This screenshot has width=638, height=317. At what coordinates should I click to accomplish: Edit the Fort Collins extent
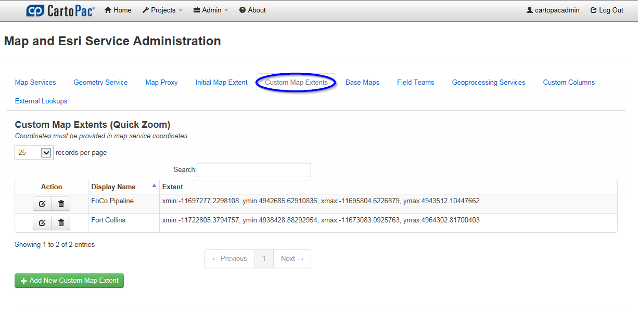(42, 223)
